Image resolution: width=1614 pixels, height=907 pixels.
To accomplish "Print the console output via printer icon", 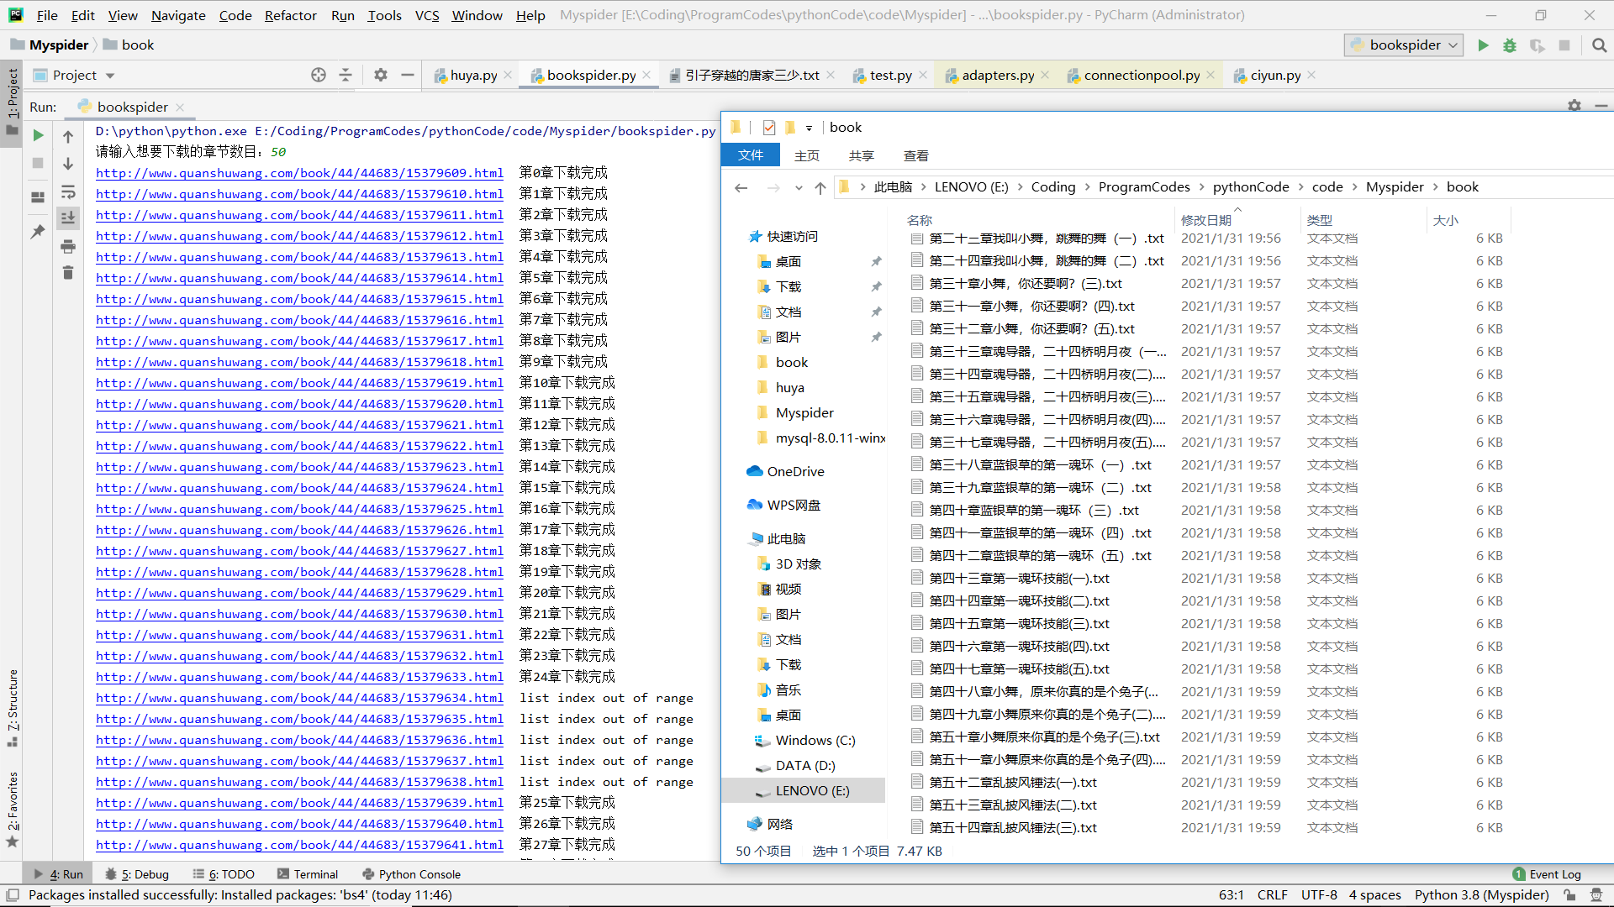I will (x=68, y=246).
